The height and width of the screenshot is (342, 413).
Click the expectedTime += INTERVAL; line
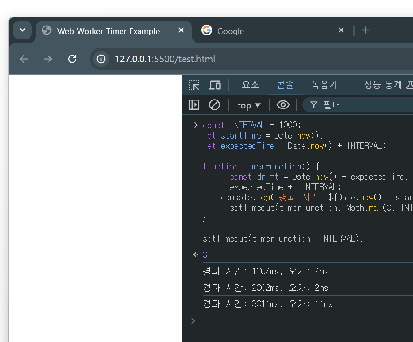[285, 187]
